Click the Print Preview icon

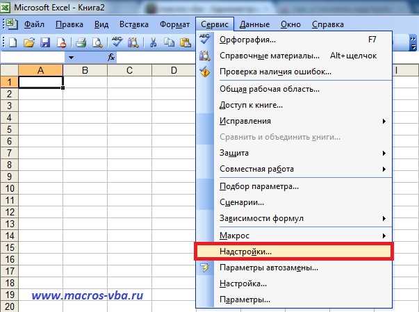(97, 42)
